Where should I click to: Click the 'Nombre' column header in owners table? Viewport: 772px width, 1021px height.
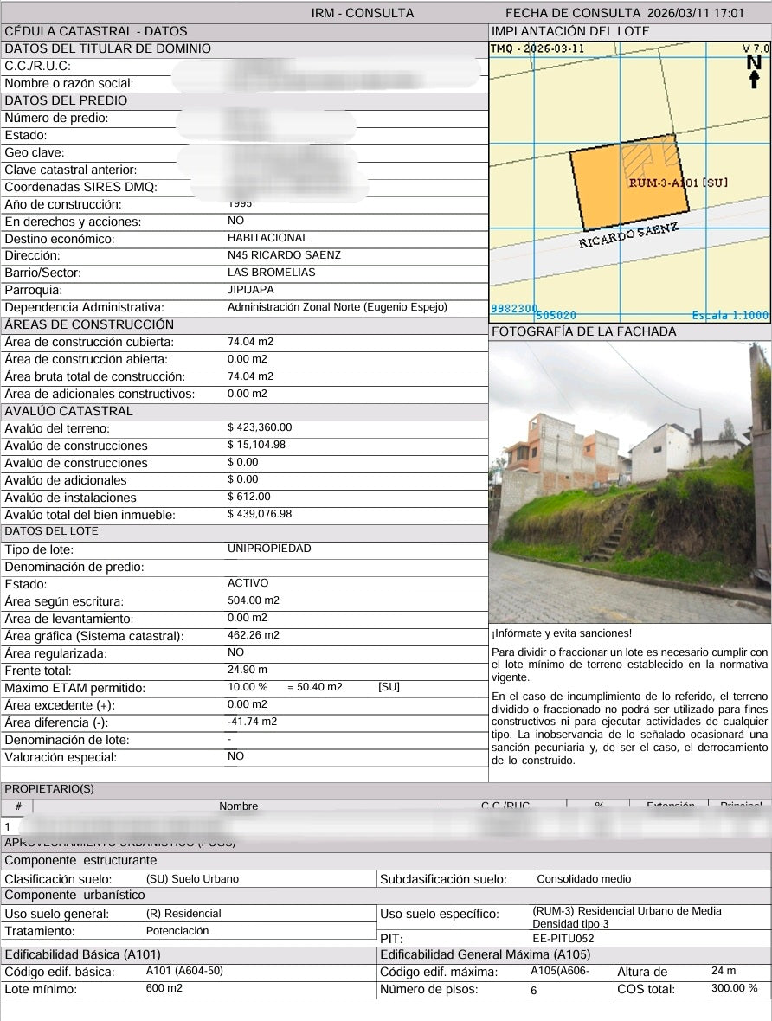coord(239,806)
